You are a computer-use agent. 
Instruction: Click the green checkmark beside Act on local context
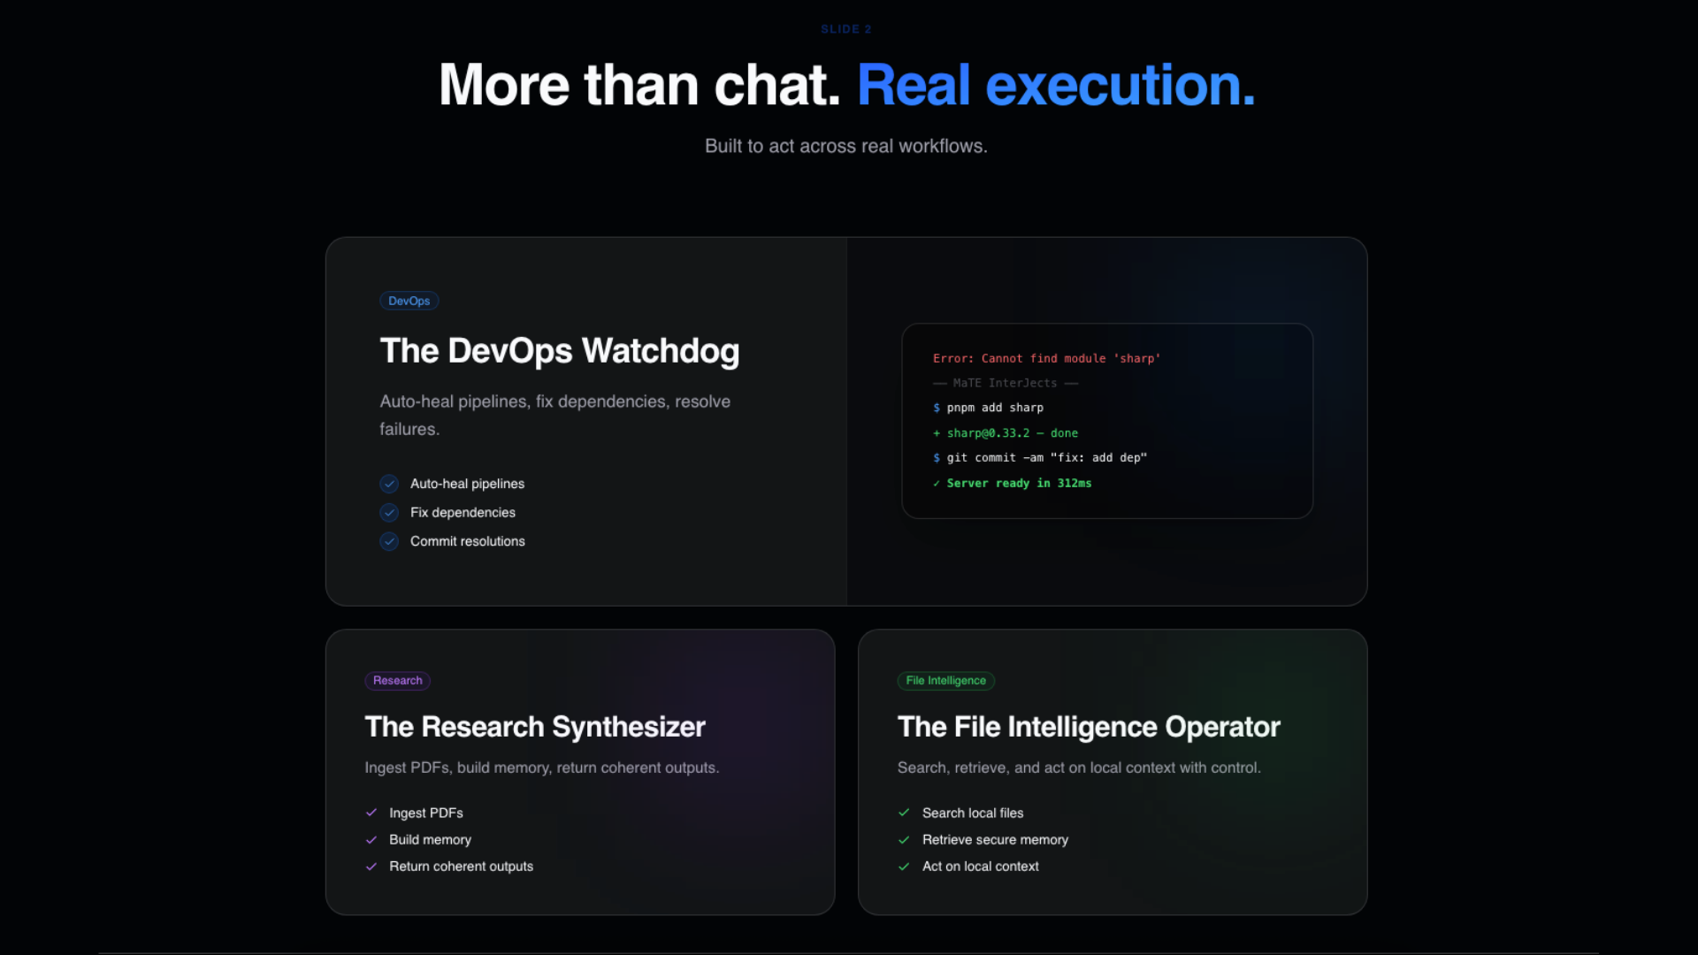(x=904, y=867)
